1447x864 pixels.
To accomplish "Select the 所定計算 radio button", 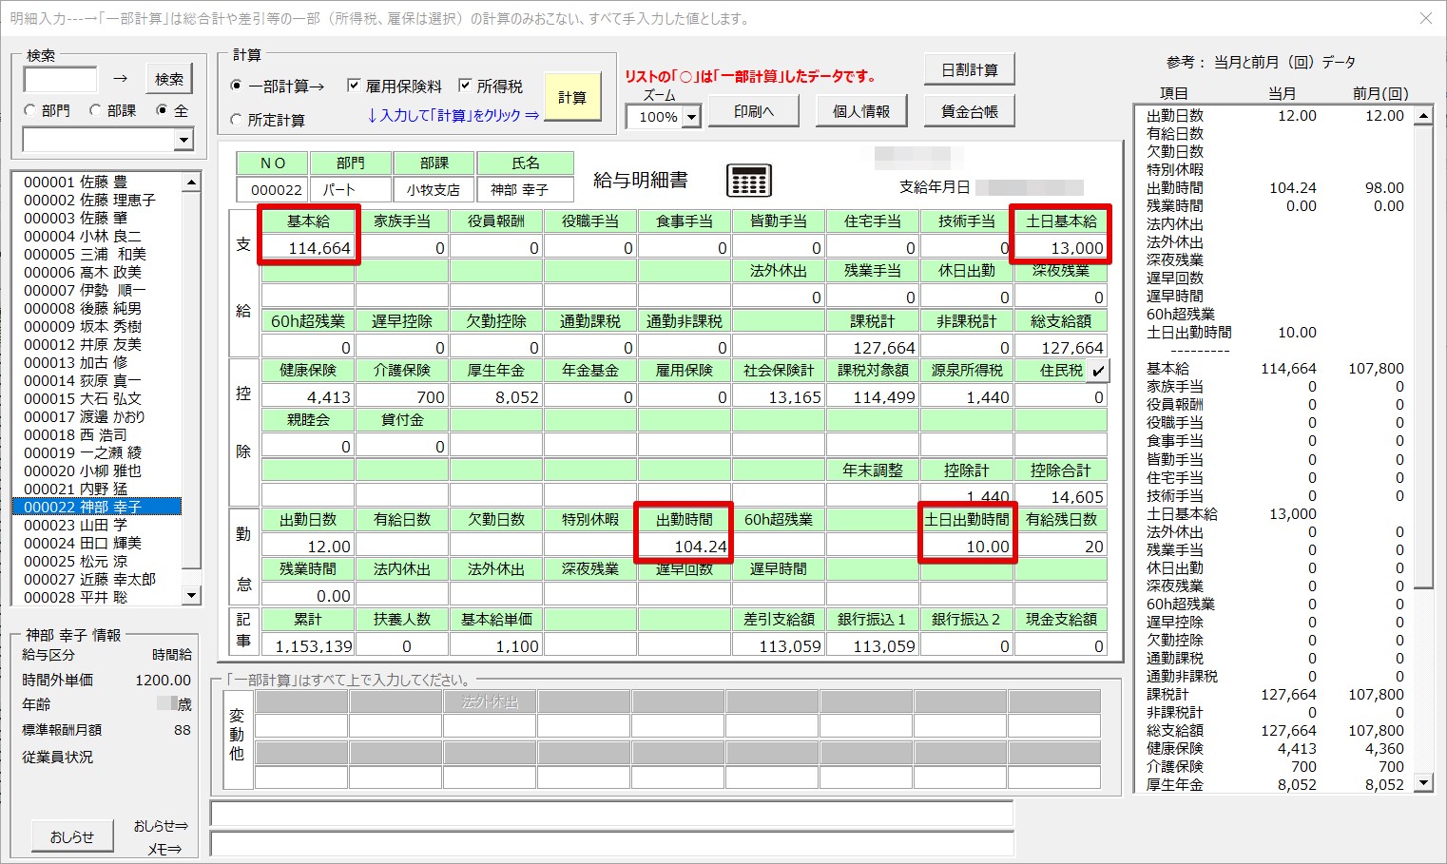I will 237,120.
